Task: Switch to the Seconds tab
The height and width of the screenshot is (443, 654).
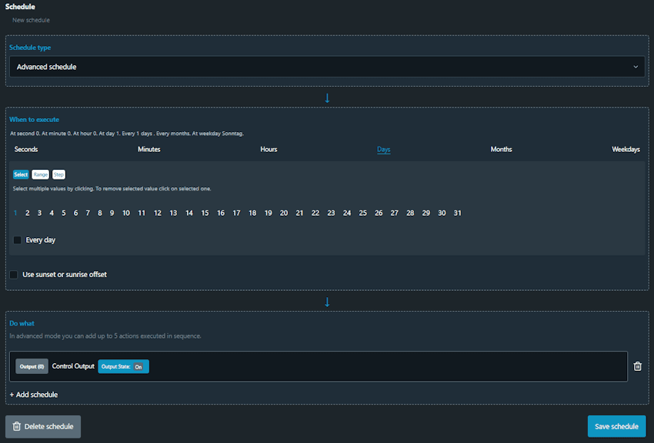Action: point(26,149)
